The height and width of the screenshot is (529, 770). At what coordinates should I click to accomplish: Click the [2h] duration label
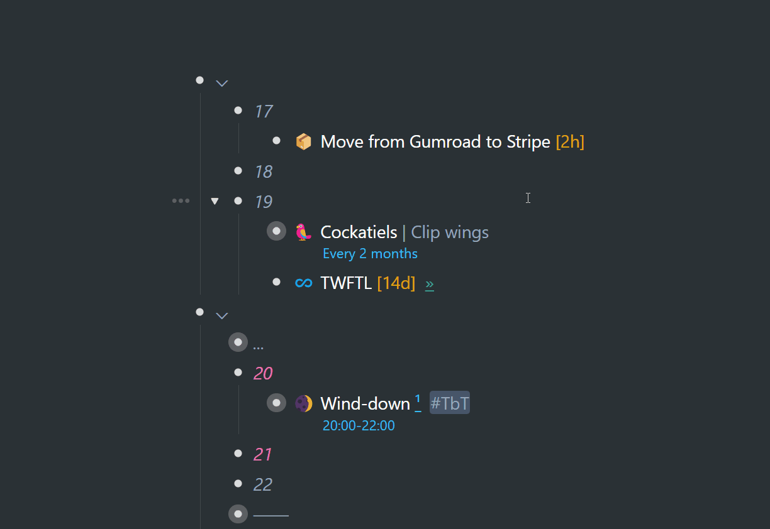tap(570, 142)
